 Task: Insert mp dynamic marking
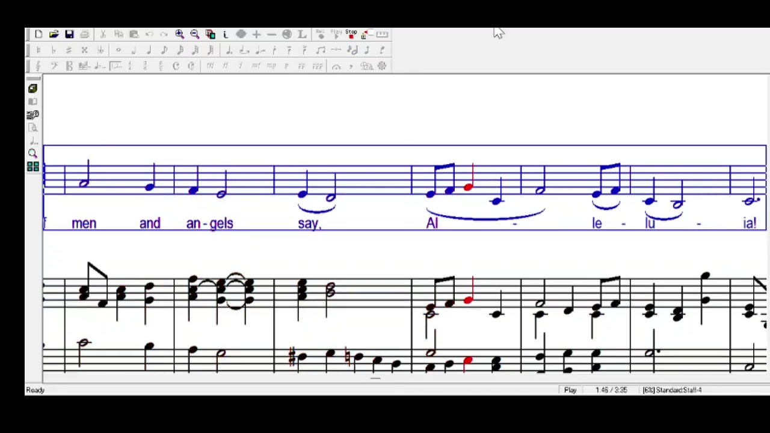(x=271, y=66)
